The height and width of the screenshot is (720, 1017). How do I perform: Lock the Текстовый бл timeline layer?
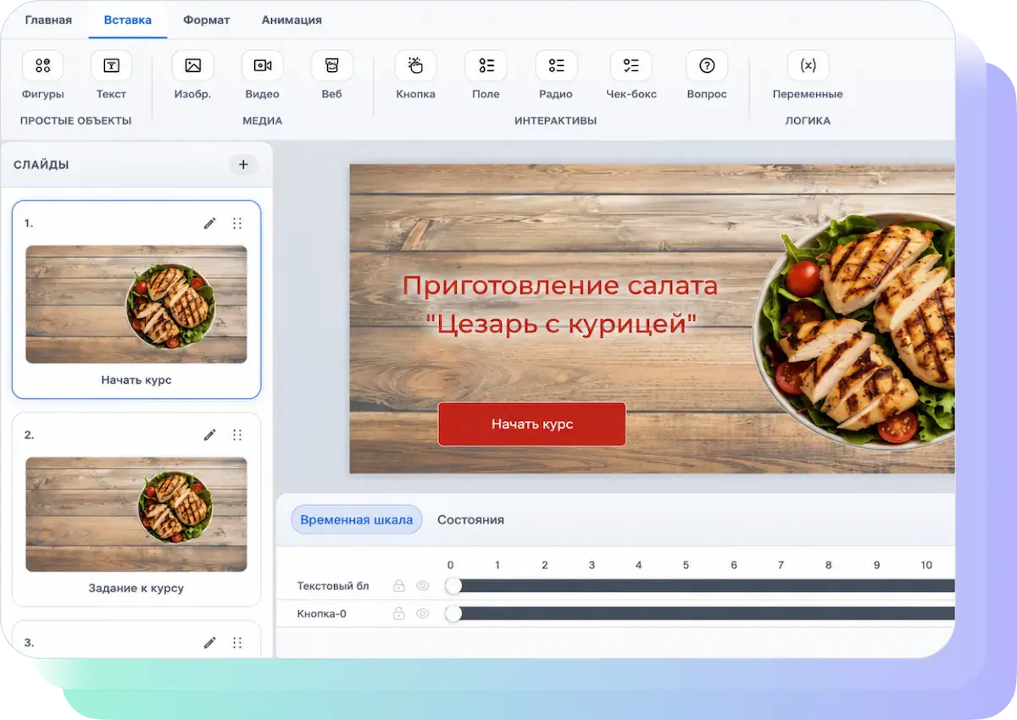pos(398,585)
